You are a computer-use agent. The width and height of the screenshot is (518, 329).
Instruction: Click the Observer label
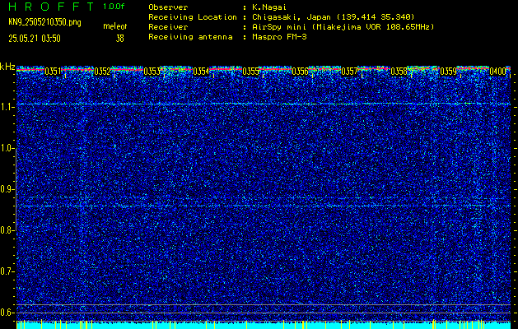click(168, 7)
